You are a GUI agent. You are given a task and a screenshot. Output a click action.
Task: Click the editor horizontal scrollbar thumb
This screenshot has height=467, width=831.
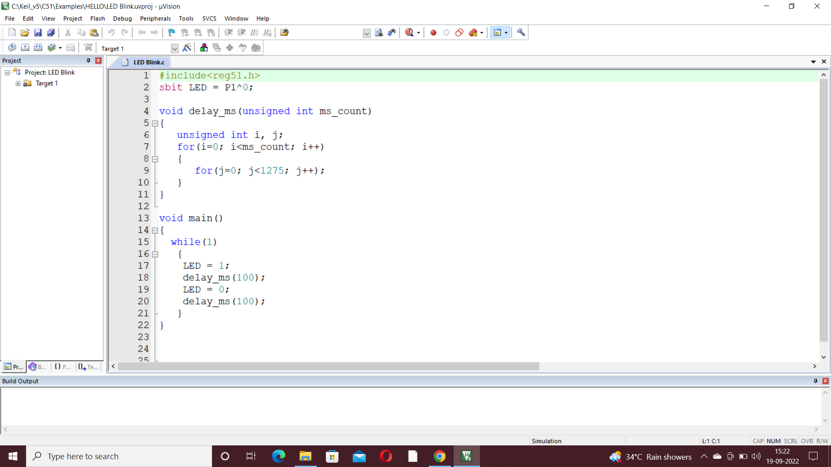pos(328,366)
